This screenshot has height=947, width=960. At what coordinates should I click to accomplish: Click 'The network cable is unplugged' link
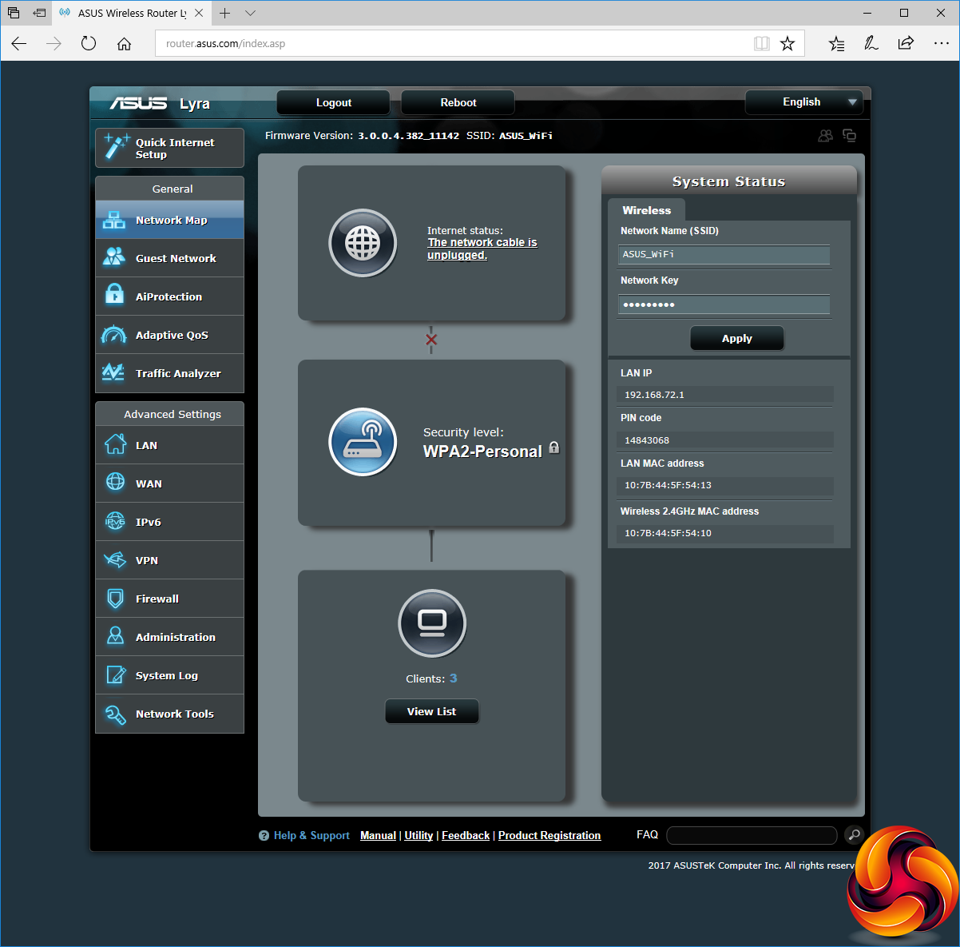point(482,249)
